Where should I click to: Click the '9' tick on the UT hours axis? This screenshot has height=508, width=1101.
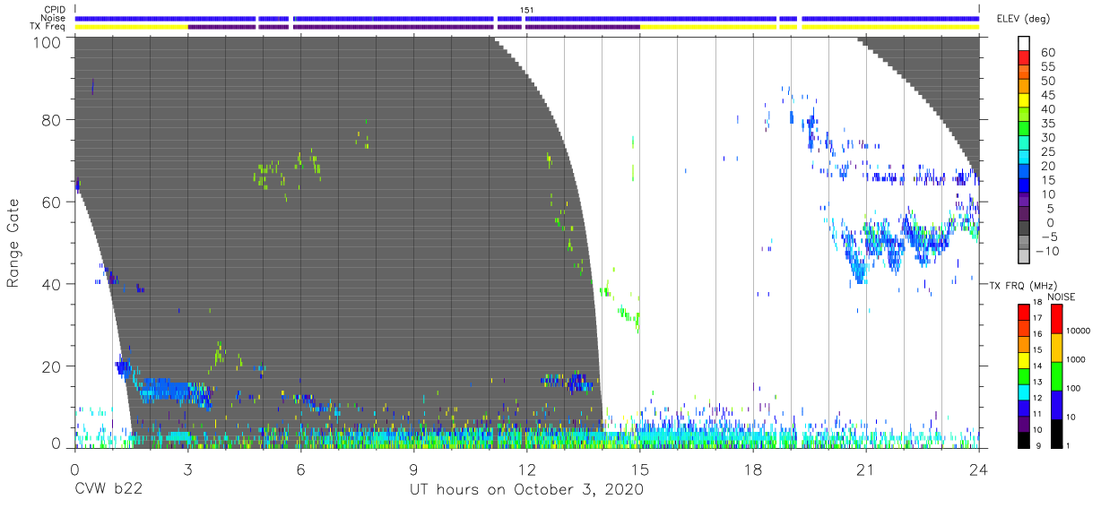pos(413,469)
